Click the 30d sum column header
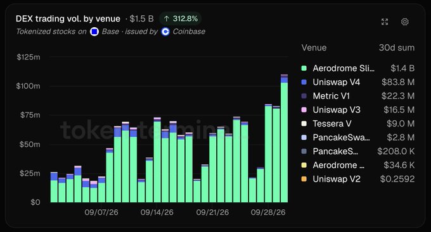Viewport: 431px width, 232px height. 397,47
